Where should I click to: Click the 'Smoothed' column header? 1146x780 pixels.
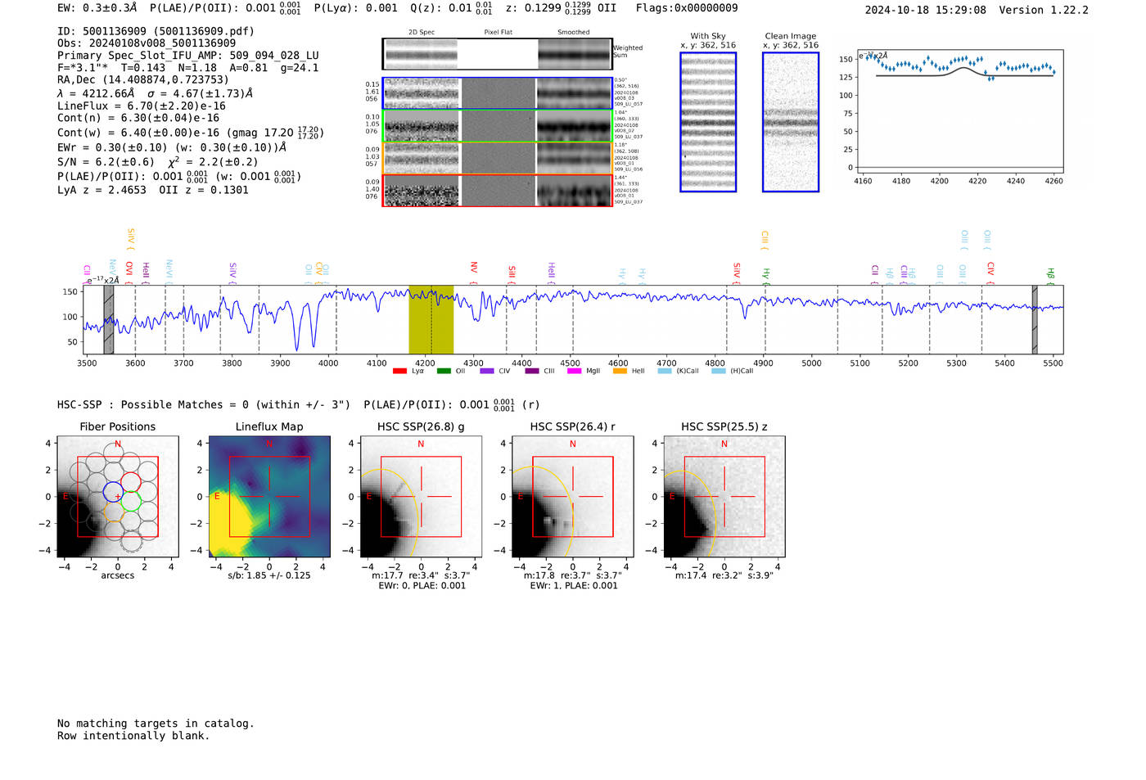coord(574,32)
